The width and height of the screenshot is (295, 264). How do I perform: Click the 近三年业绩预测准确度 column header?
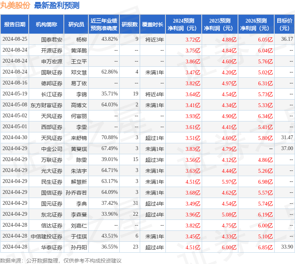tap(104, 24)
